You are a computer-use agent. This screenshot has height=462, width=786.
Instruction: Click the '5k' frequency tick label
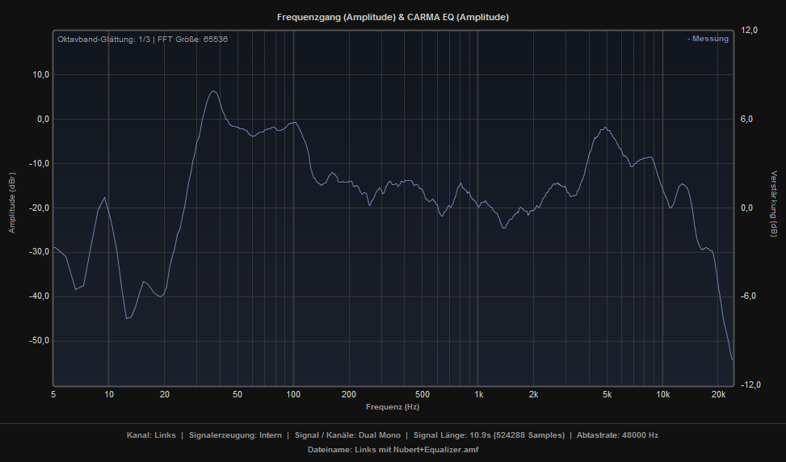point(607,395)
